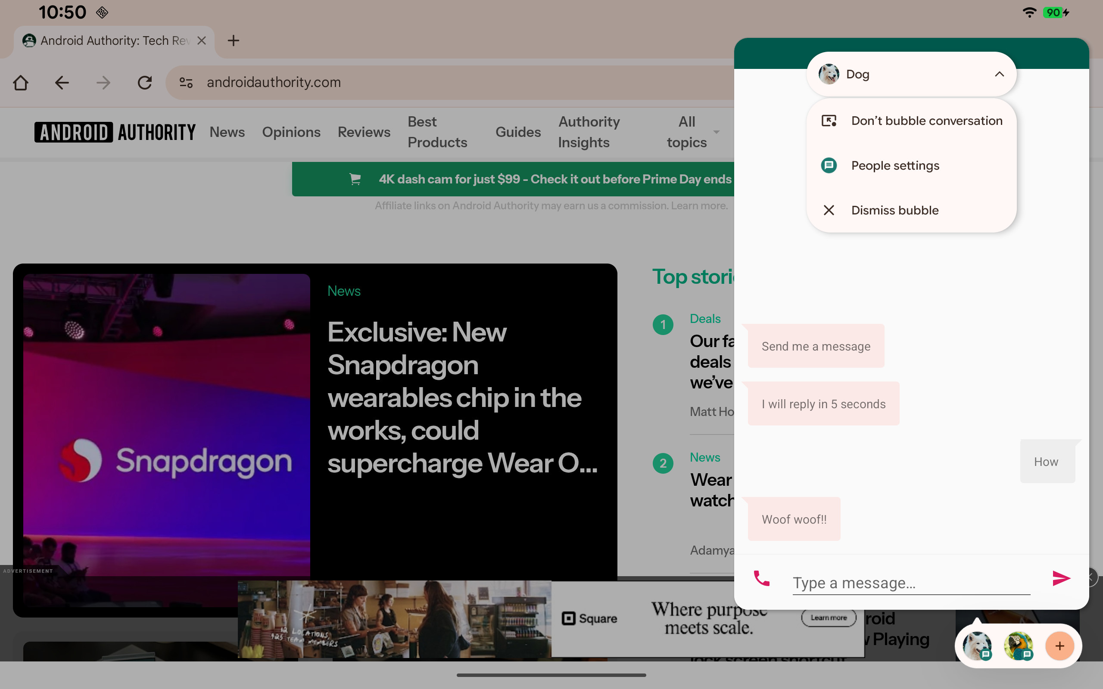Open a new tab with plus icon
Image resolution: width=1103 pixels, height=689 pixels.
[234, 40]
